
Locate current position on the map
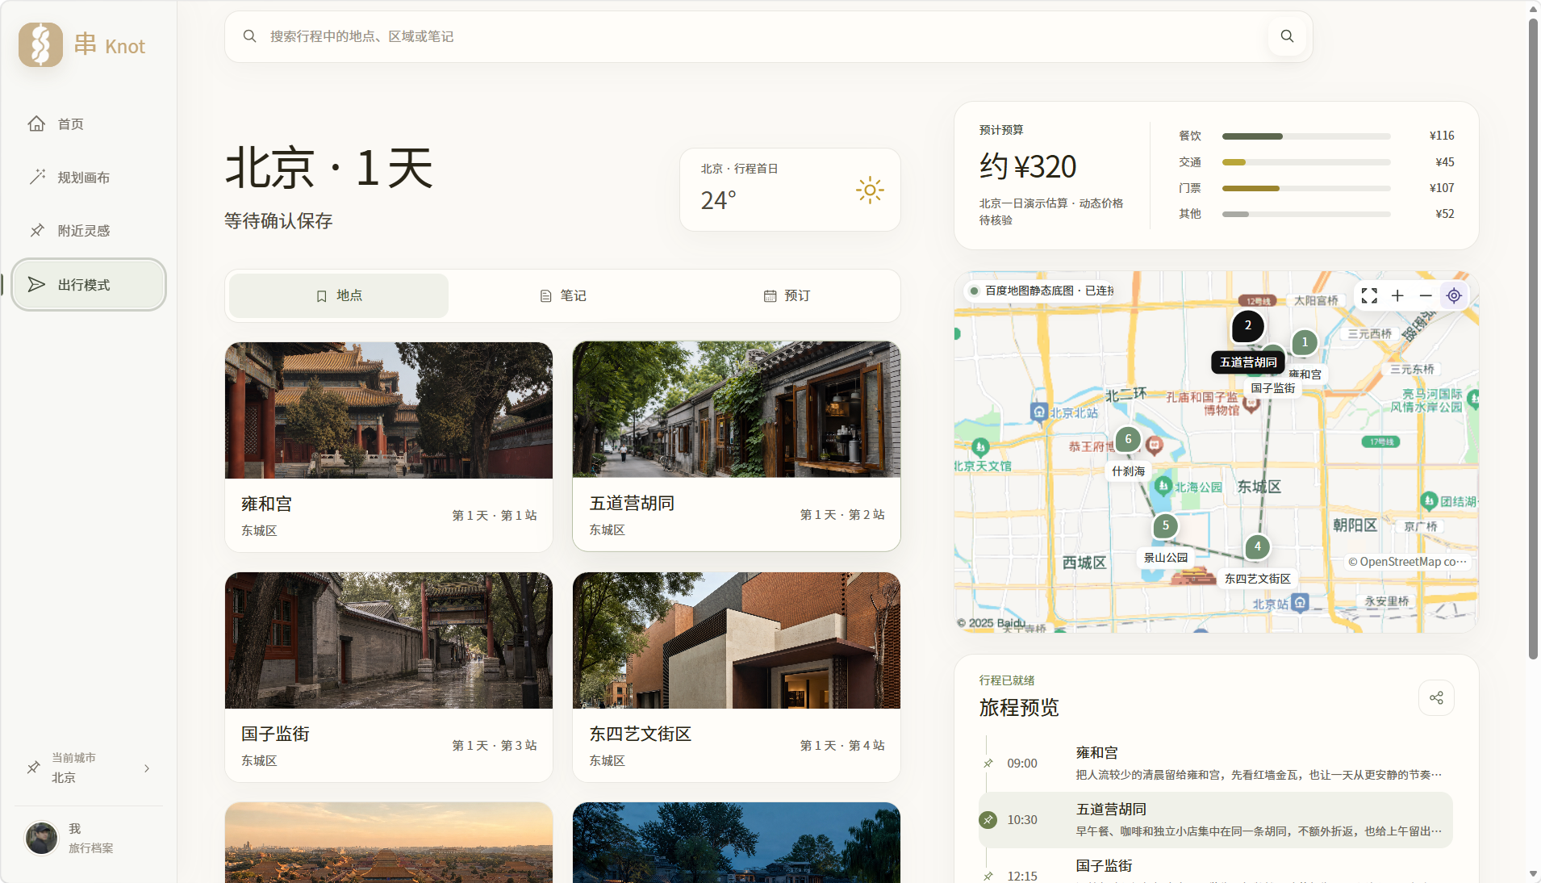(x=1454, y=295)
